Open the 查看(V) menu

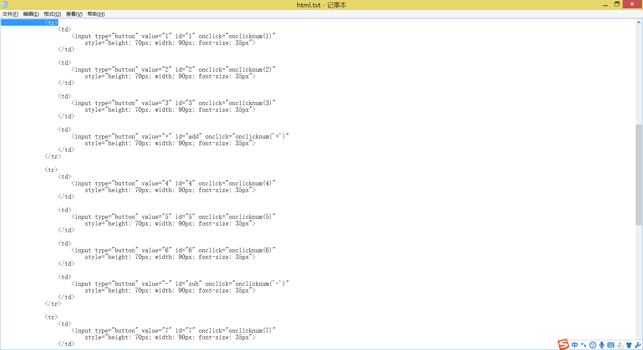point(74,14)
